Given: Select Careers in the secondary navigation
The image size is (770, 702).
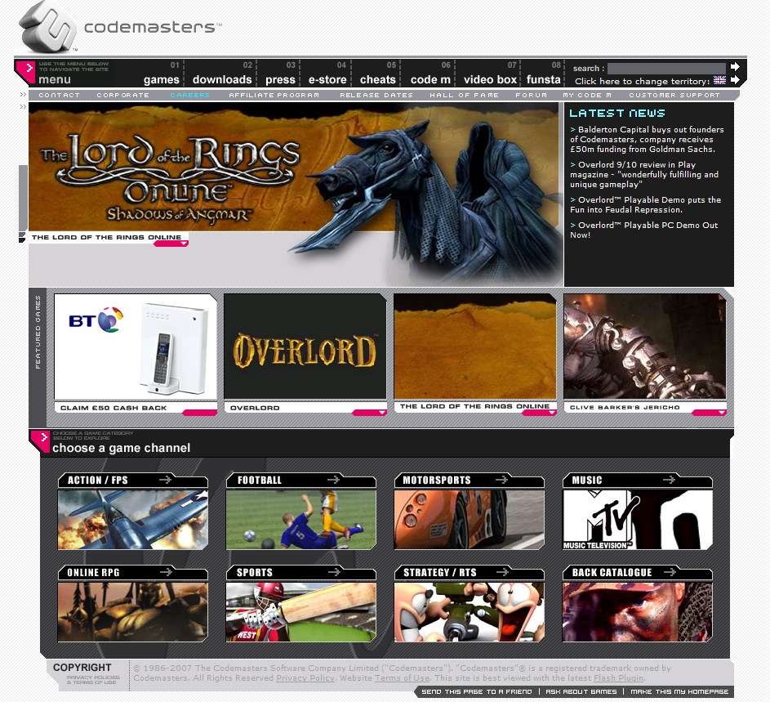Looking at the screenshot, I should pyautogui.click(x=189, y=96).
